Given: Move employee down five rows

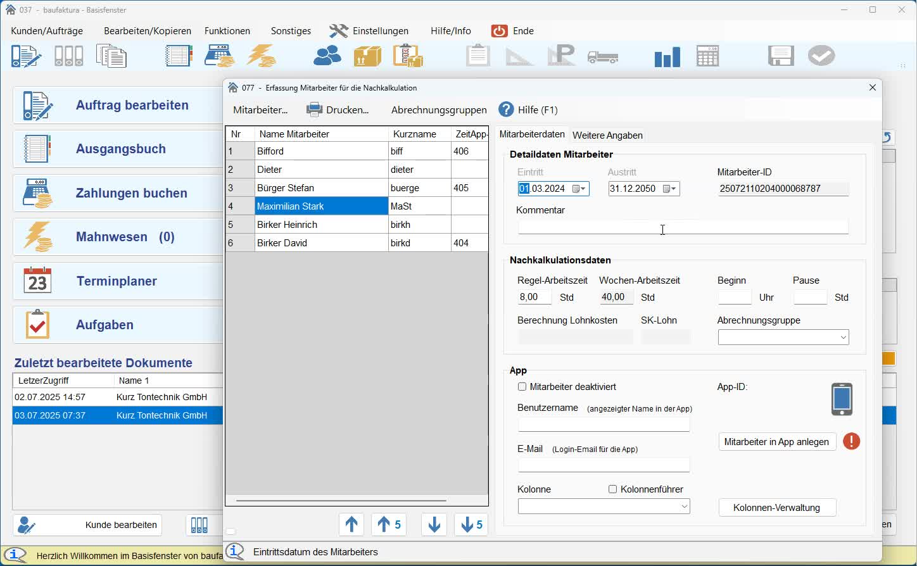Looking at the screenshot, I should 472,525.
